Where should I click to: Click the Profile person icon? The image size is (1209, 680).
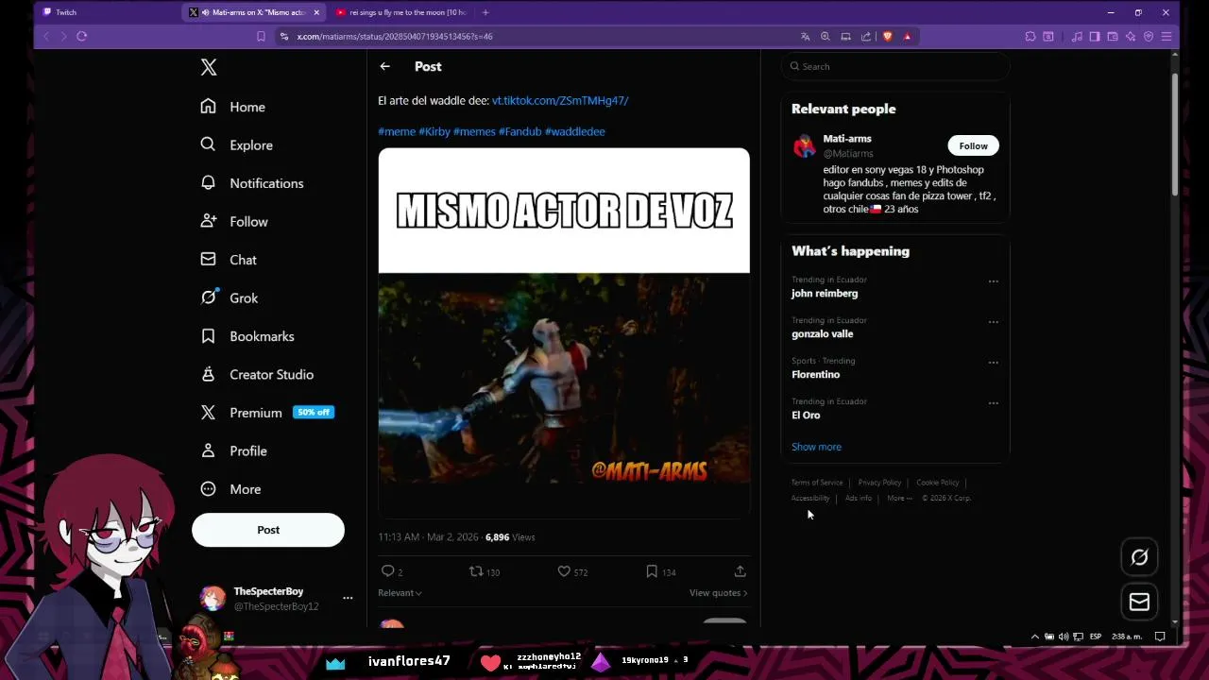[209, 451]
